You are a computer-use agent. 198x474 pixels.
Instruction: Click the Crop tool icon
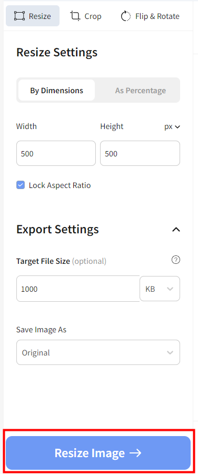(75, 16)
